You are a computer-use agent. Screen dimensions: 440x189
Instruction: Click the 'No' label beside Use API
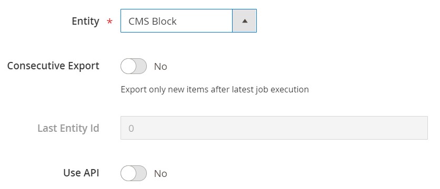coord(161,174)
